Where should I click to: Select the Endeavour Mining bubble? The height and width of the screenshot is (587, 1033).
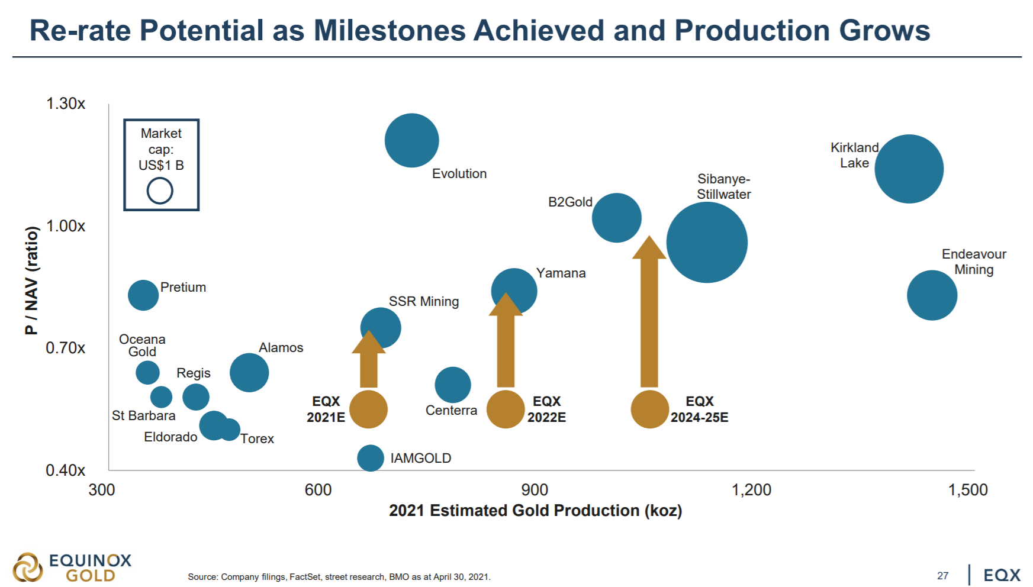click(x=932, y=295)
